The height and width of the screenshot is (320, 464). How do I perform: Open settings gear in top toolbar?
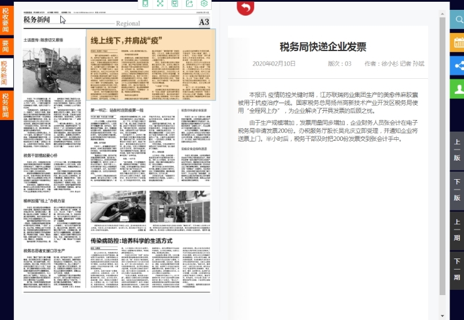(x=204, y=4)
